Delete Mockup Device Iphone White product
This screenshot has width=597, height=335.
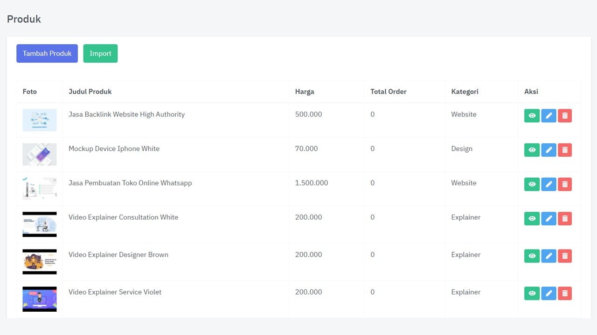click(565, 150)
